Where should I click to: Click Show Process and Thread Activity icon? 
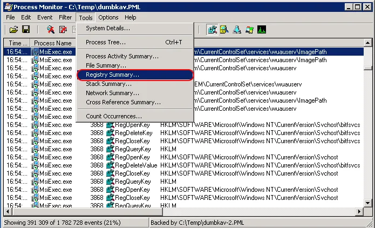pos(249,29)
